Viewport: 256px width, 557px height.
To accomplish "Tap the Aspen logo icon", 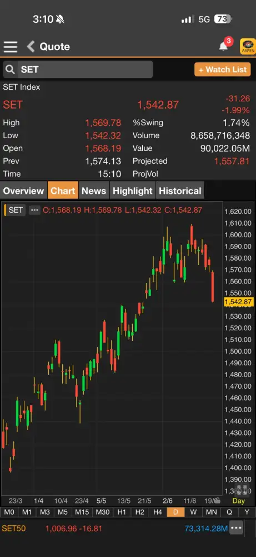I will tap(248, 47).
